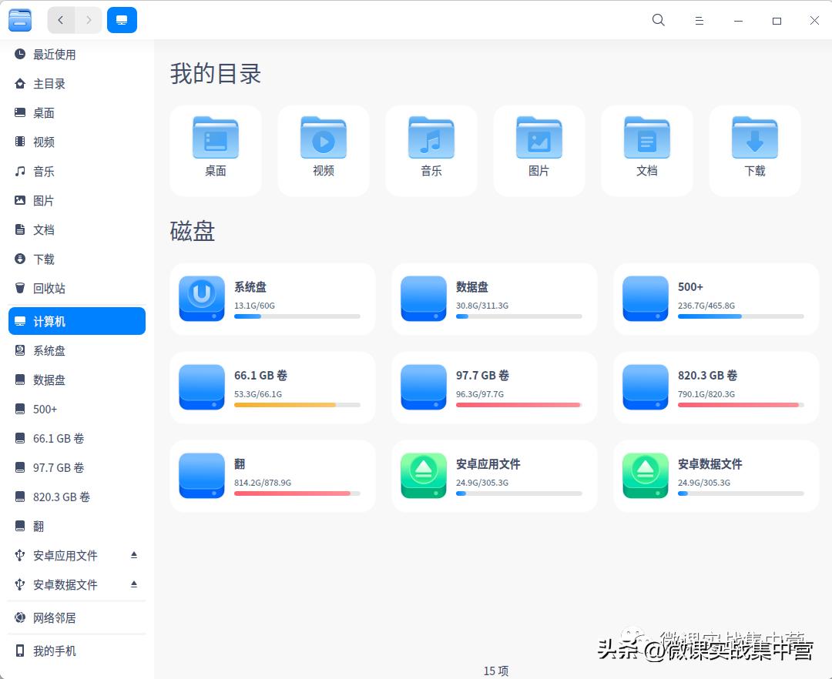Click the back navigation arrow

click(60, 20)
